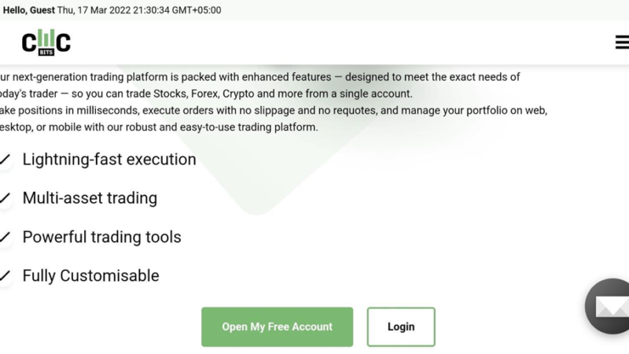Select the Lightning-fast execution feature text

point(109,160)
